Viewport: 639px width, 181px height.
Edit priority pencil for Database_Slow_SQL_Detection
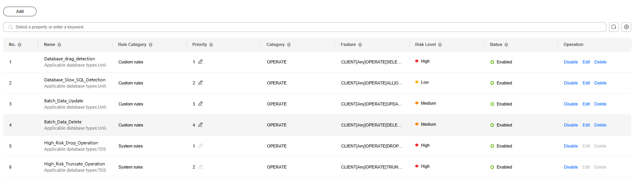(x=200, y=83)
